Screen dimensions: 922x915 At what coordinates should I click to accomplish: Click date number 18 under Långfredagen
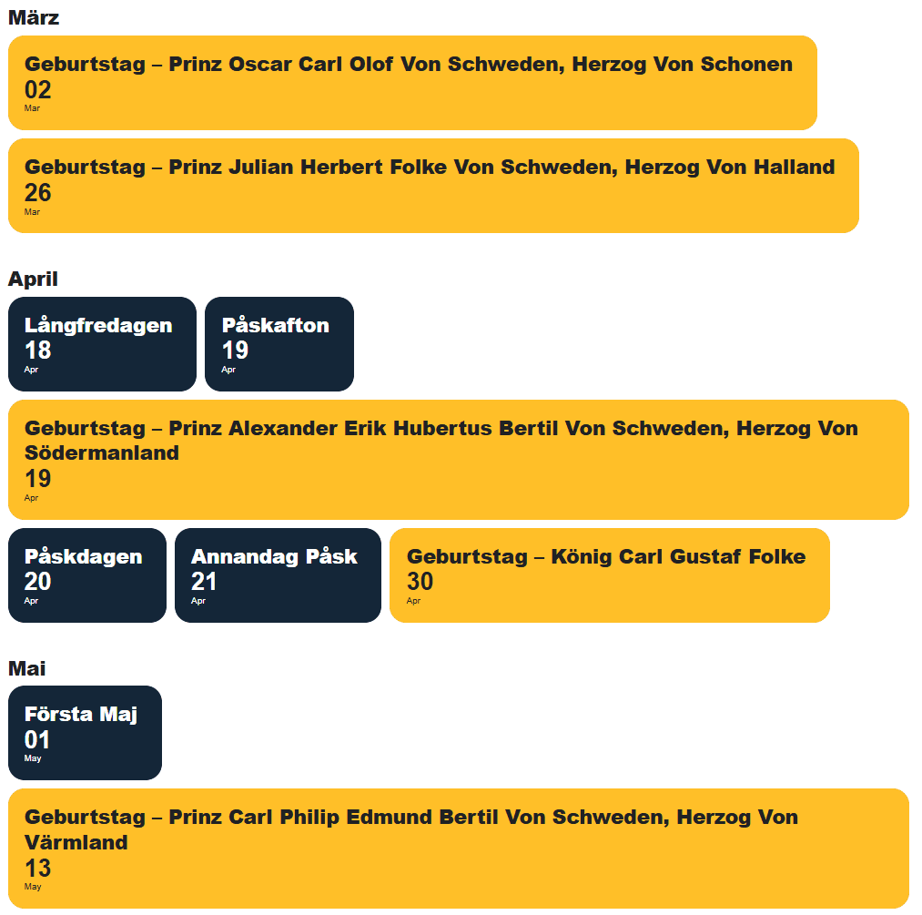tap(38, 351)
